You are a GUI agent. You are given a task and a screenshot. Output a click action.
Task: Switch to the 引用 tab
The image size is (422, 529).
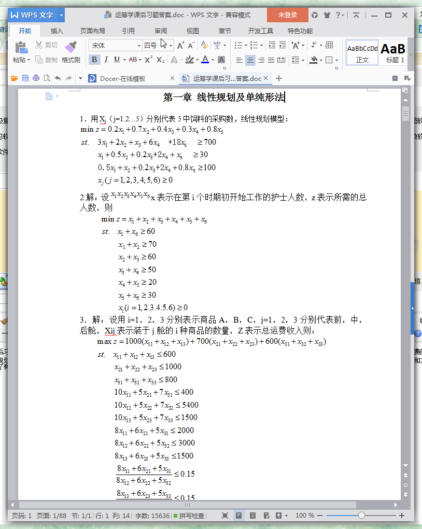click(x=128, y=31)
